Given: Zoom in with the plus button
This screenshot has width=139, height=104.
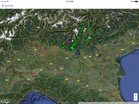Looking at the screenshot, I should 136,95.
